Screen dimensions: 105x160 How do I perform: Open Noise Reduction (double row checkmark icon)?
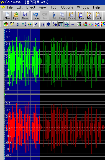pos(85,24)
